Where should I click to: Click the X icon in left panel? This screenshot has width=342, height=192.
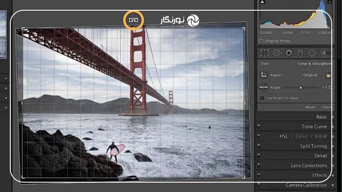pyautogui.click(x=6, y=98)
